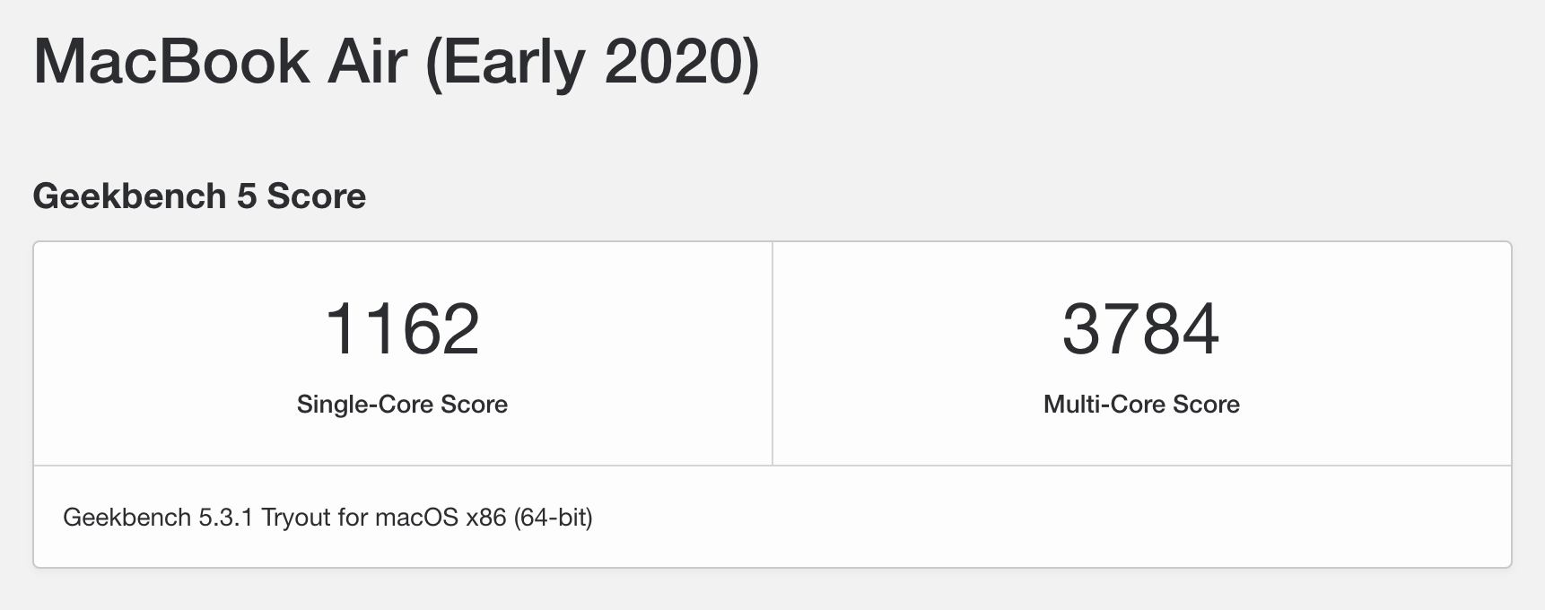Click the word Geekbench in the version footer
The width and height of the screenshot is (1545, 610).
click(127, 518)
